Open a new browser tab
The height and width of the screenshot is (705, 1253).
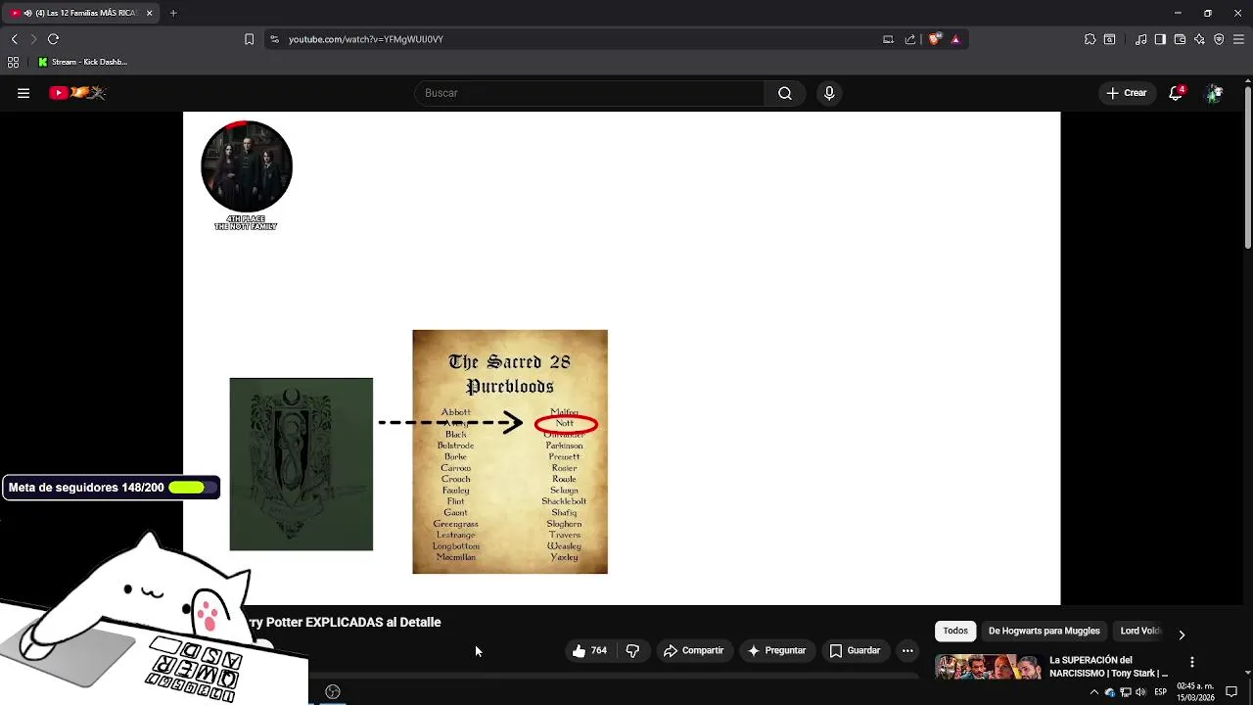pyautogui.click(x=173, y=13)
